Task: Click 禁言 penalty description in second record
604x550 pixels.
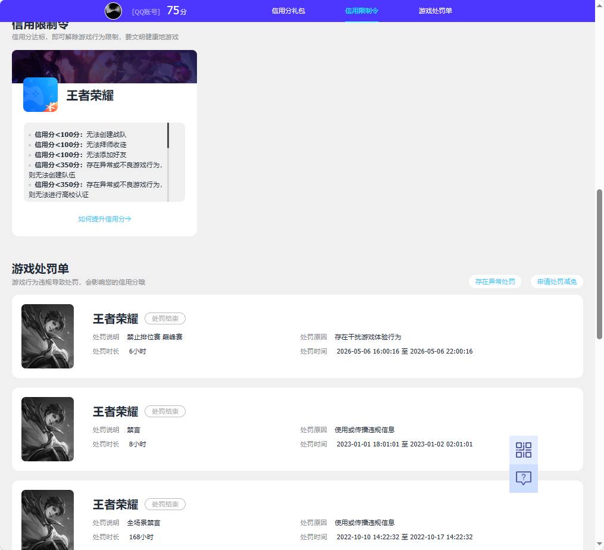Action: coord(134,430)
